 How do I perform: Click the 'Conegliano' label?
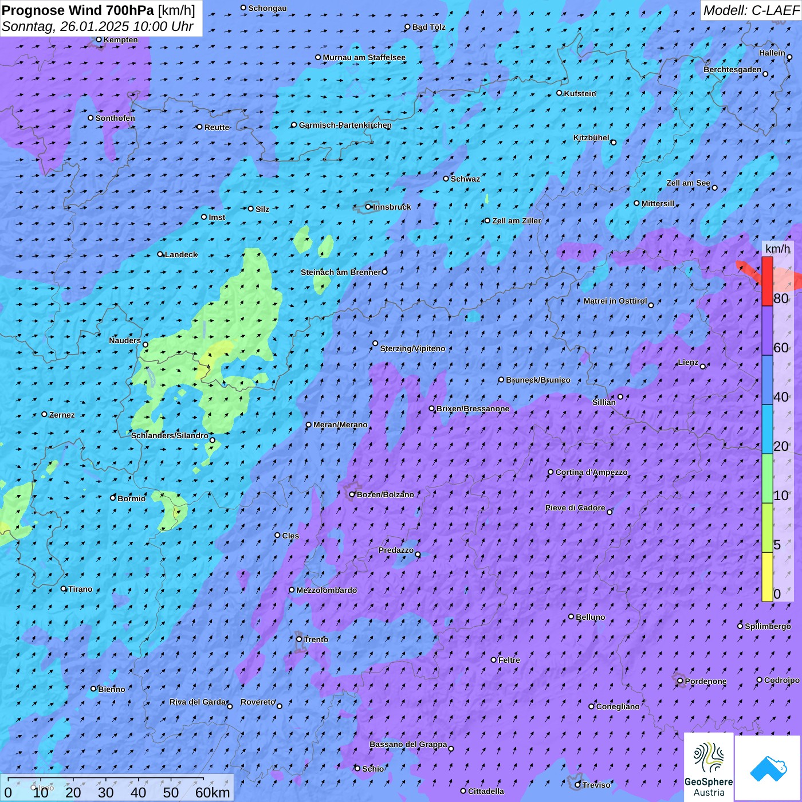(618, 706)
